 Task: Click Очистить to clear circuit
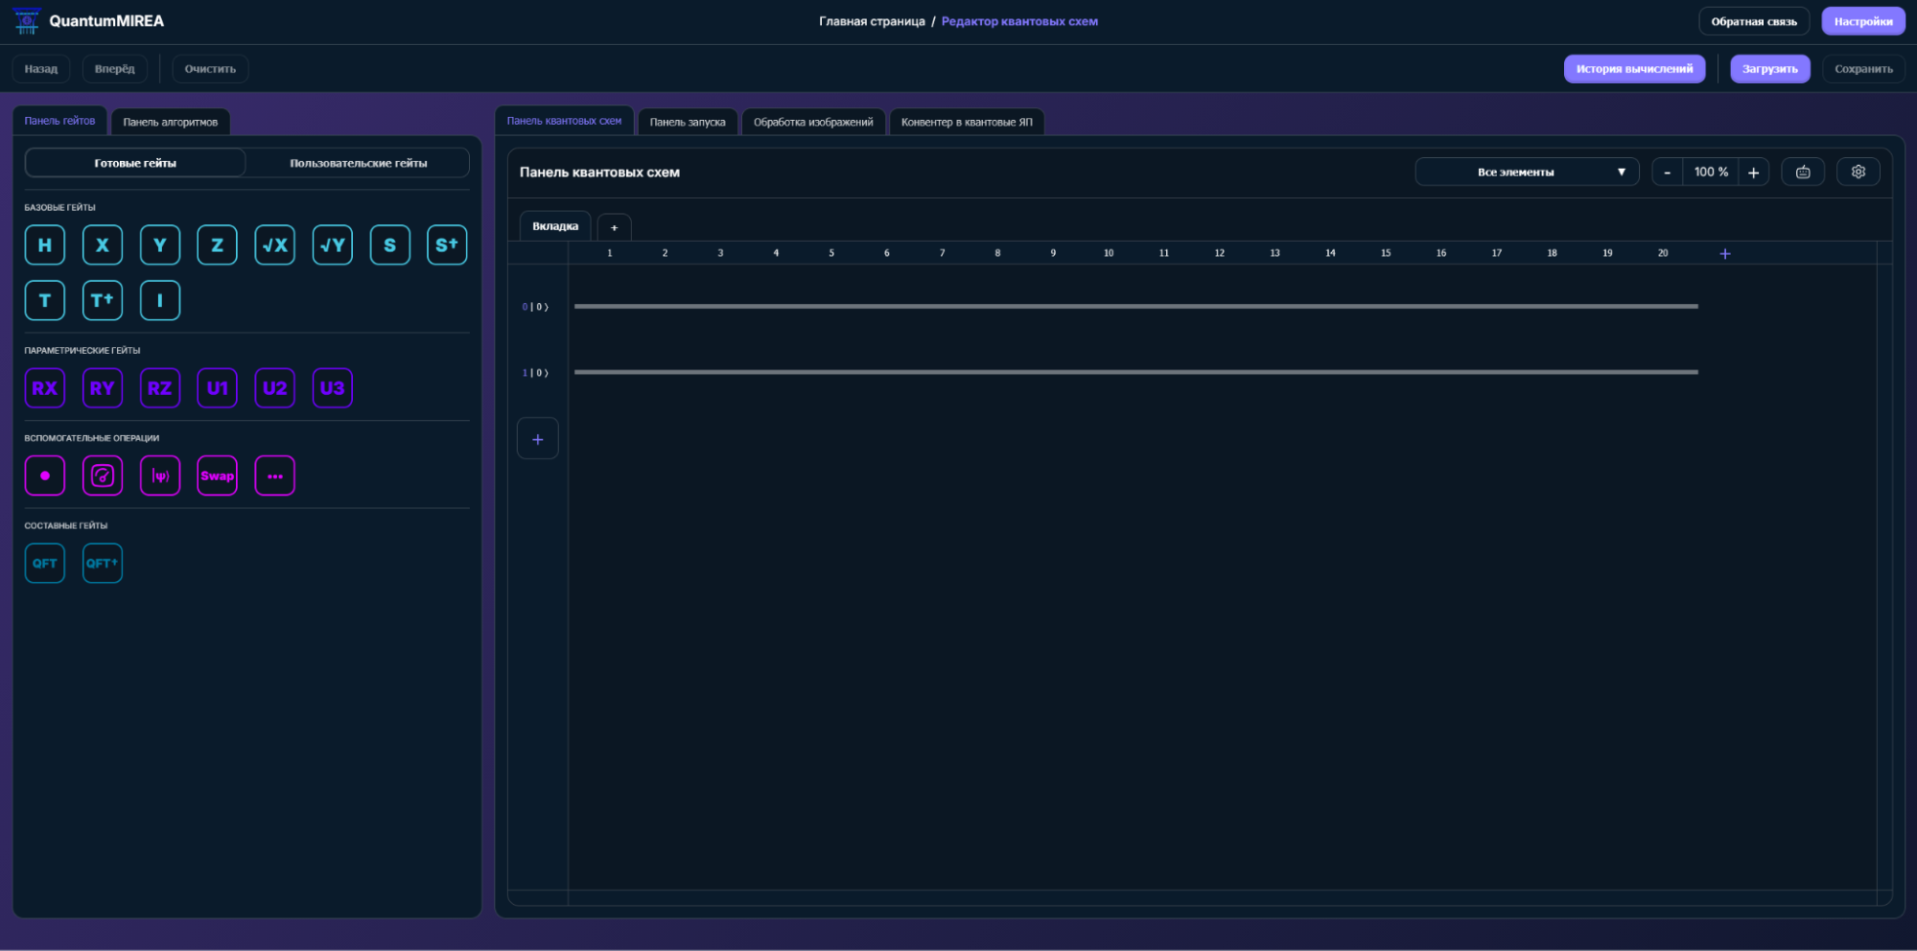(x=210, y=69)
